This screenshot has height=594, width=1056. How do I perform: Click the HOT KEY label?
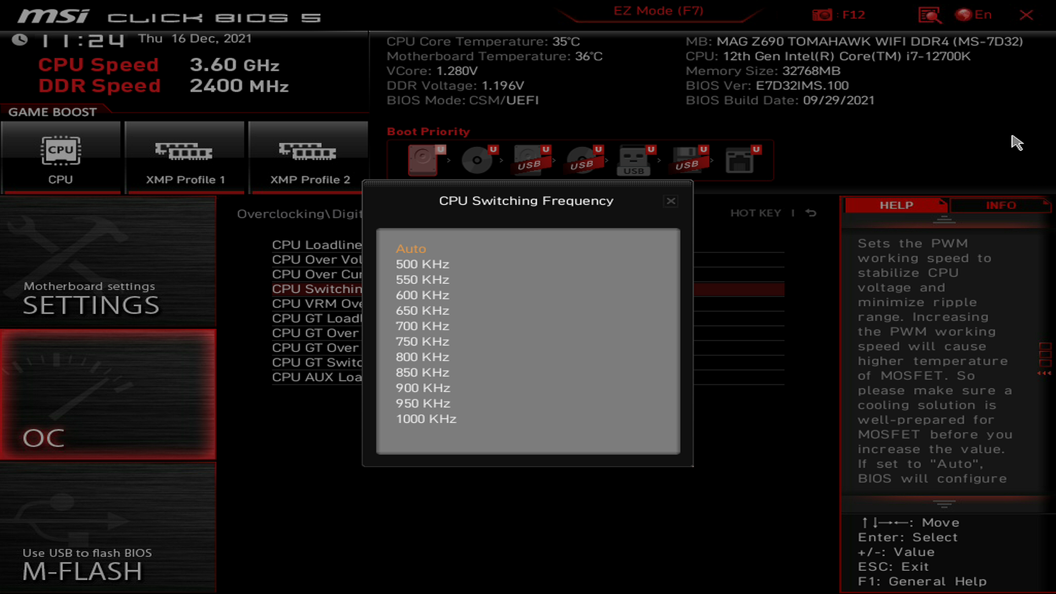point(755,213)
